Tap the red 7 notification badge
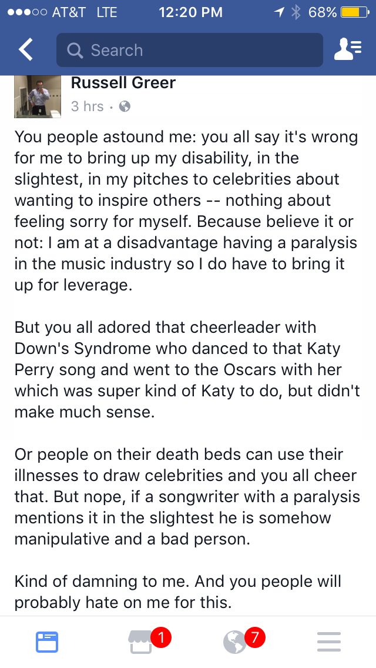Image resolution: width=376 pixels, height=668 pixels. pyautogui.click(x=254, y=638)
